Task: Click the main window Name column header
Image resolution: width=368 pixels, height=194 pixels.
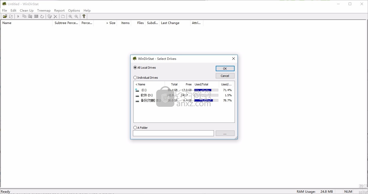Action: 27,23
